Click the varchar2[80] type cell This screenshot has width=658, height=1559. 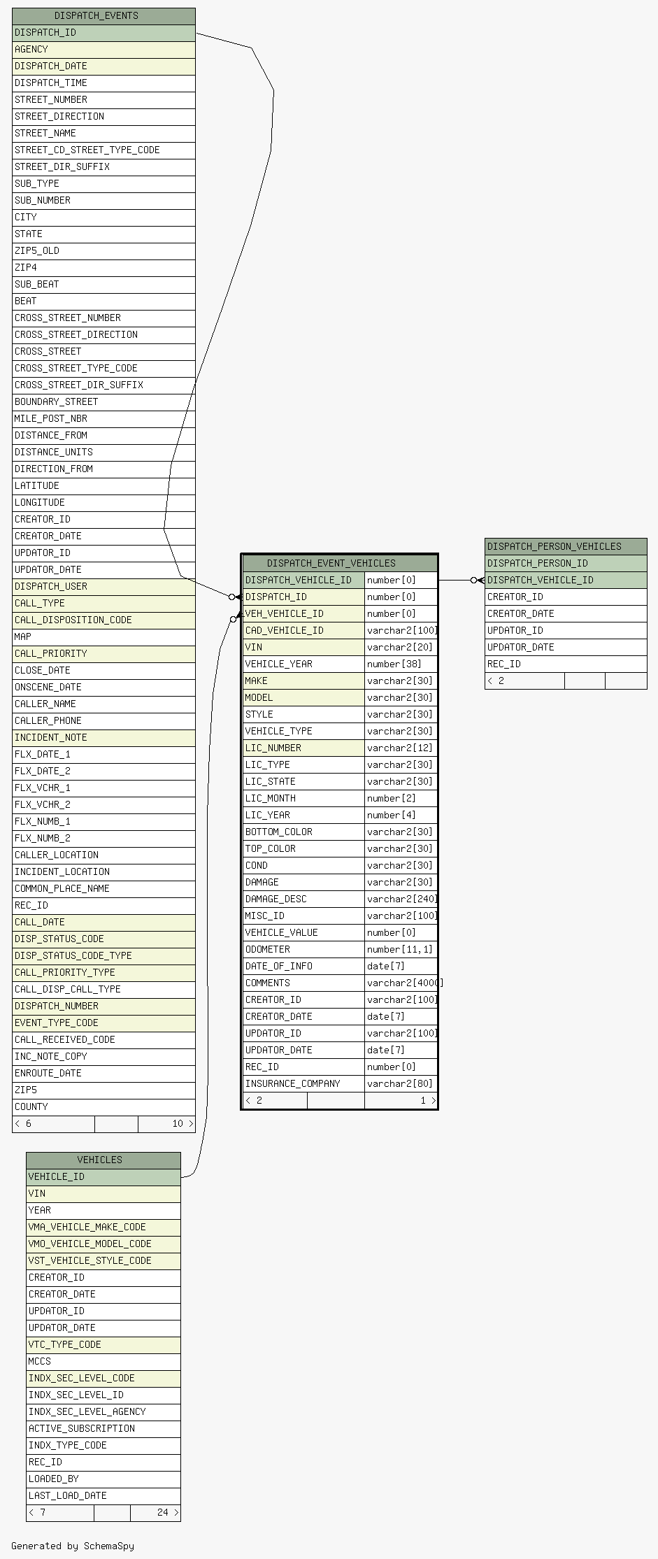pos(401,1083)
